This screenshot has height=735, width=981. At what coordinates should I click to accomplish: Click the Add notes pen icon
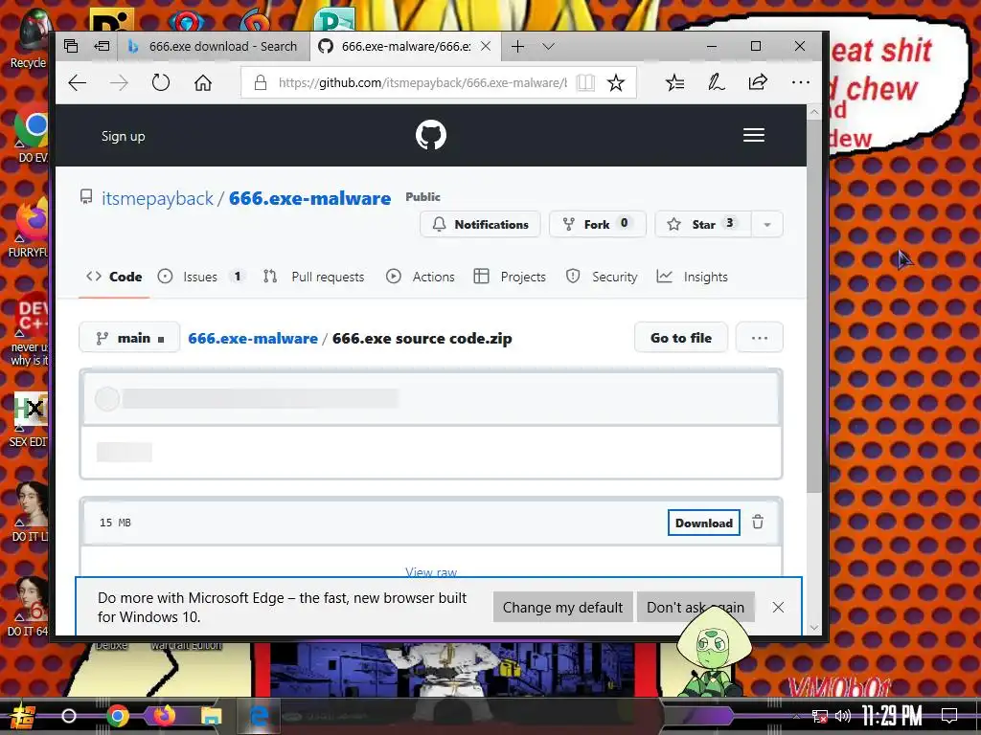click(716, 82)
